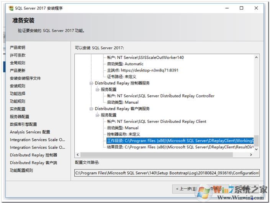Collapse 服务配置 under Distributed Replay 控制器服务
The image size is (270, 203).
tap(97, 89)
